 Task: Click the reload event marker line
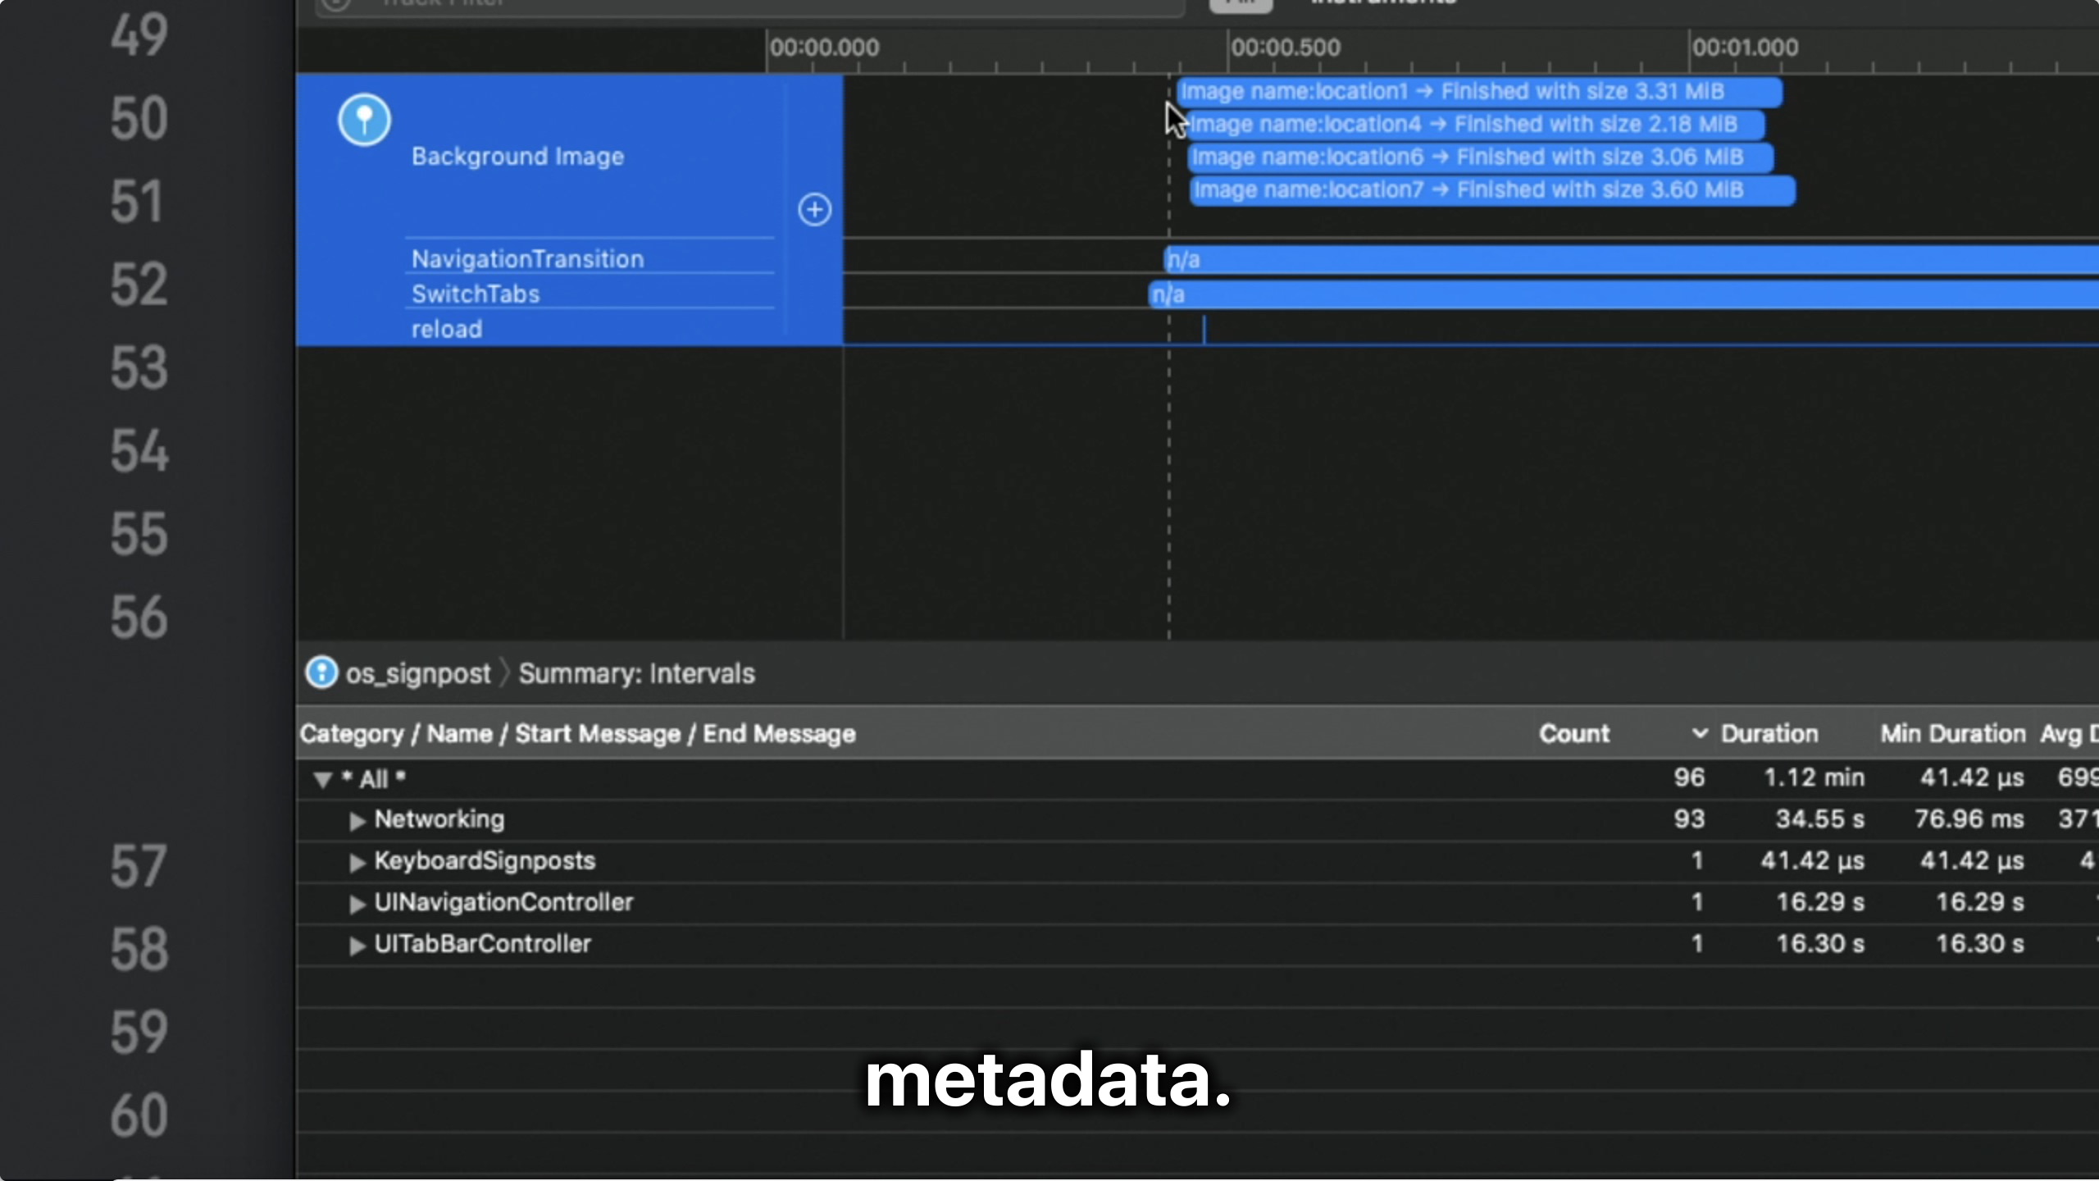1204,329
